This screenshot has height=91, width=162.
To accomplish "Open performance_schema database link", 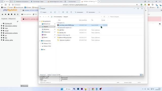I will point(11,33).
